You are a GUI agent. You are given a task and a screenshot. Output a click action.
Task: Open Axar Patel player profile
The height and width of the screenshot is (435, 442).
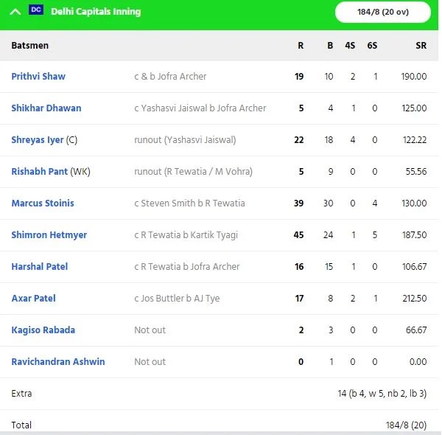point(34,298)
